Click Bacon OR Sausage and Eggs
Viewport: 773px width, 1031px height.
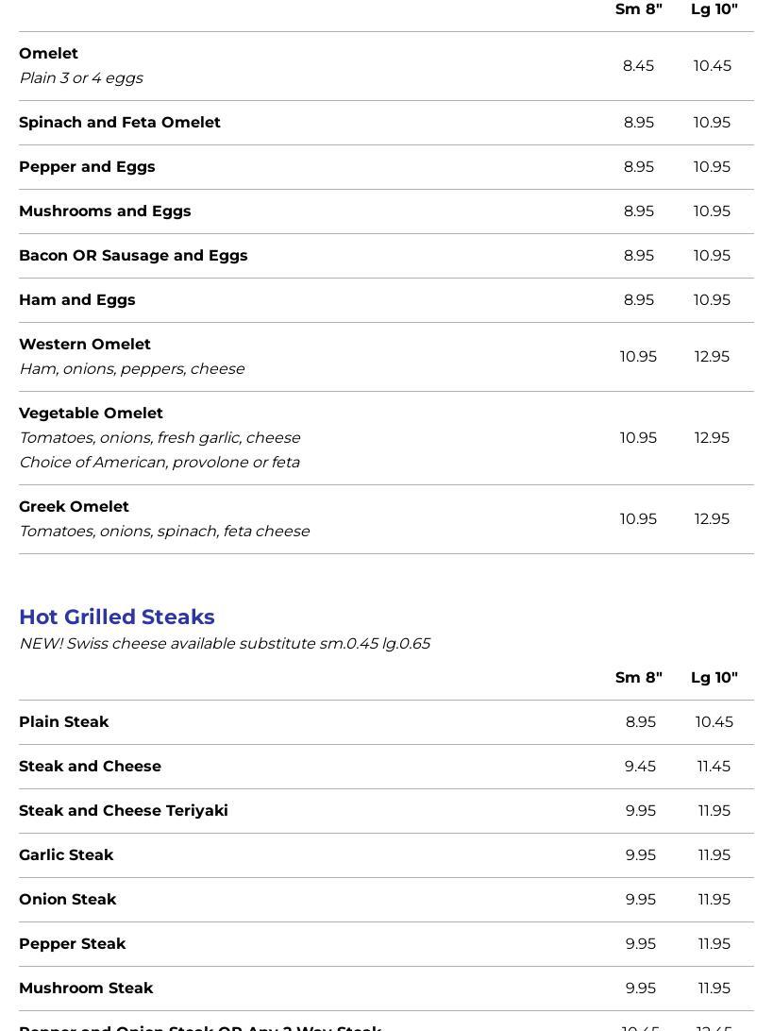(x=133, y=256)
